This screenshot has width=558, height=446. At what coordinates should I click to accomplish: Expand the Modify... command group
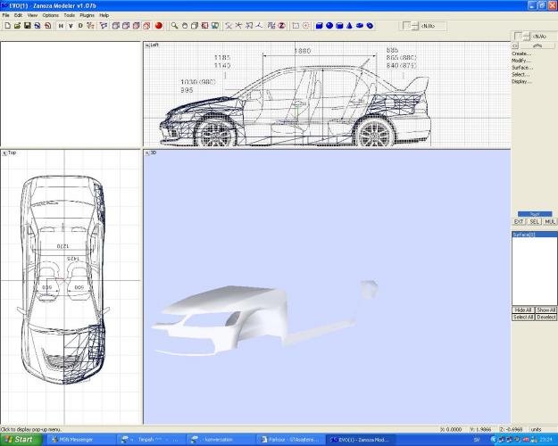coord(521,61)
